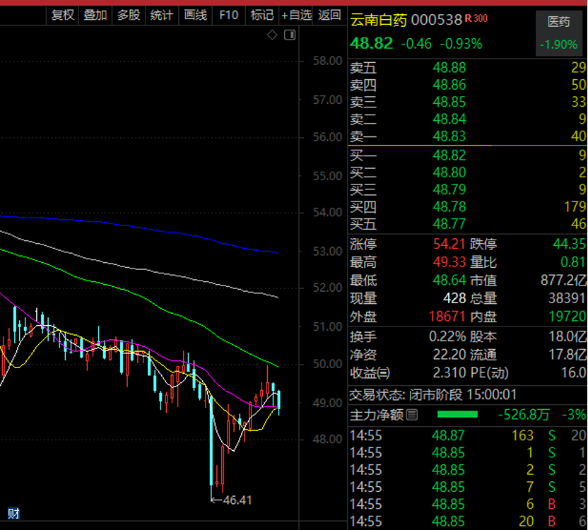Click the stock code 000538
The height and width of the screenshot is (530, 588).
pyautogui.click(x=437, y=20)
